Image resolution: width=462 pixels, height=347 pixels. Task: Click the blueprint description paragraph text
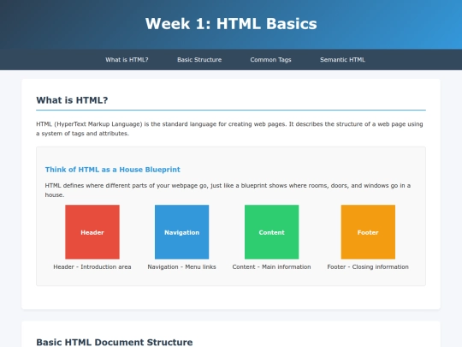(x=228, y=190)
